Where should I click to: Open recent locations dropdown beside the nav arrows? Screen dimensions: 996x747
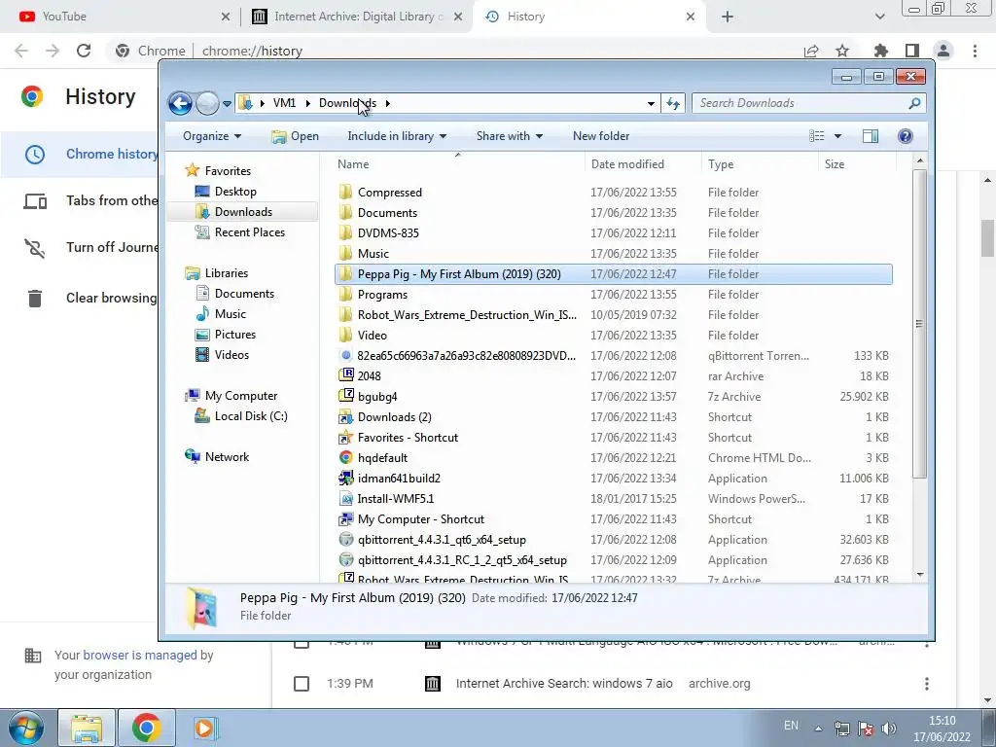pyautogui.click(x=227, y=103)
